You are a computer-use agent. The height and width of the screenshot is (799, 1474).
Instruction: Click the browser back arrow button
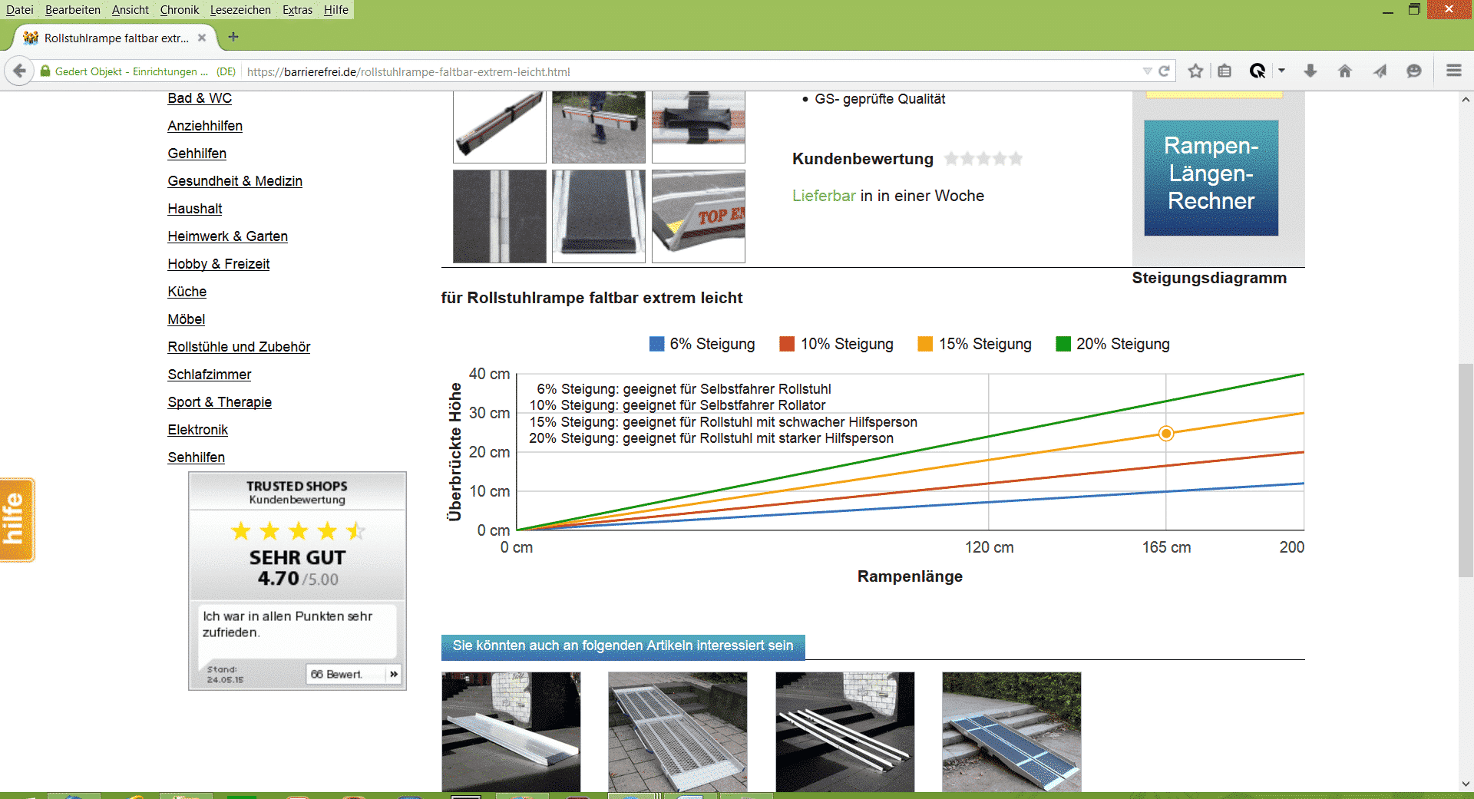pyautogui.click(x=19, y=71)
